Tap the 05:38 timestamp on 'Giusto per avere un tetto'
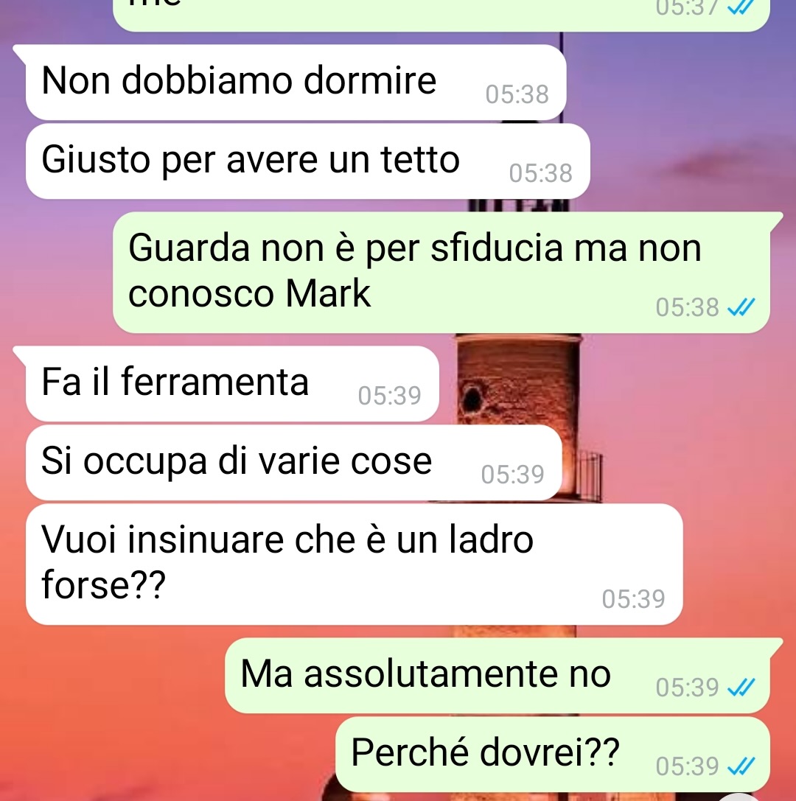Image resolution: width=796 pixels, height=801 pixels. click(540, 173)
